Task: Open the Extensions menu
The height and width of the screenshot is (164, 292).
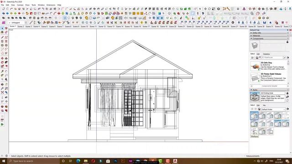Action: 51,5
